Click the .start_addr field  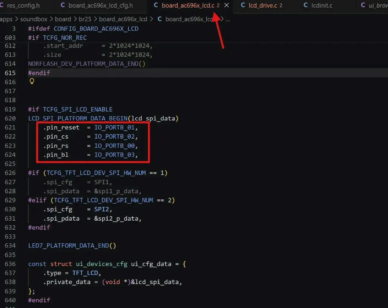[x=63, y=46]
